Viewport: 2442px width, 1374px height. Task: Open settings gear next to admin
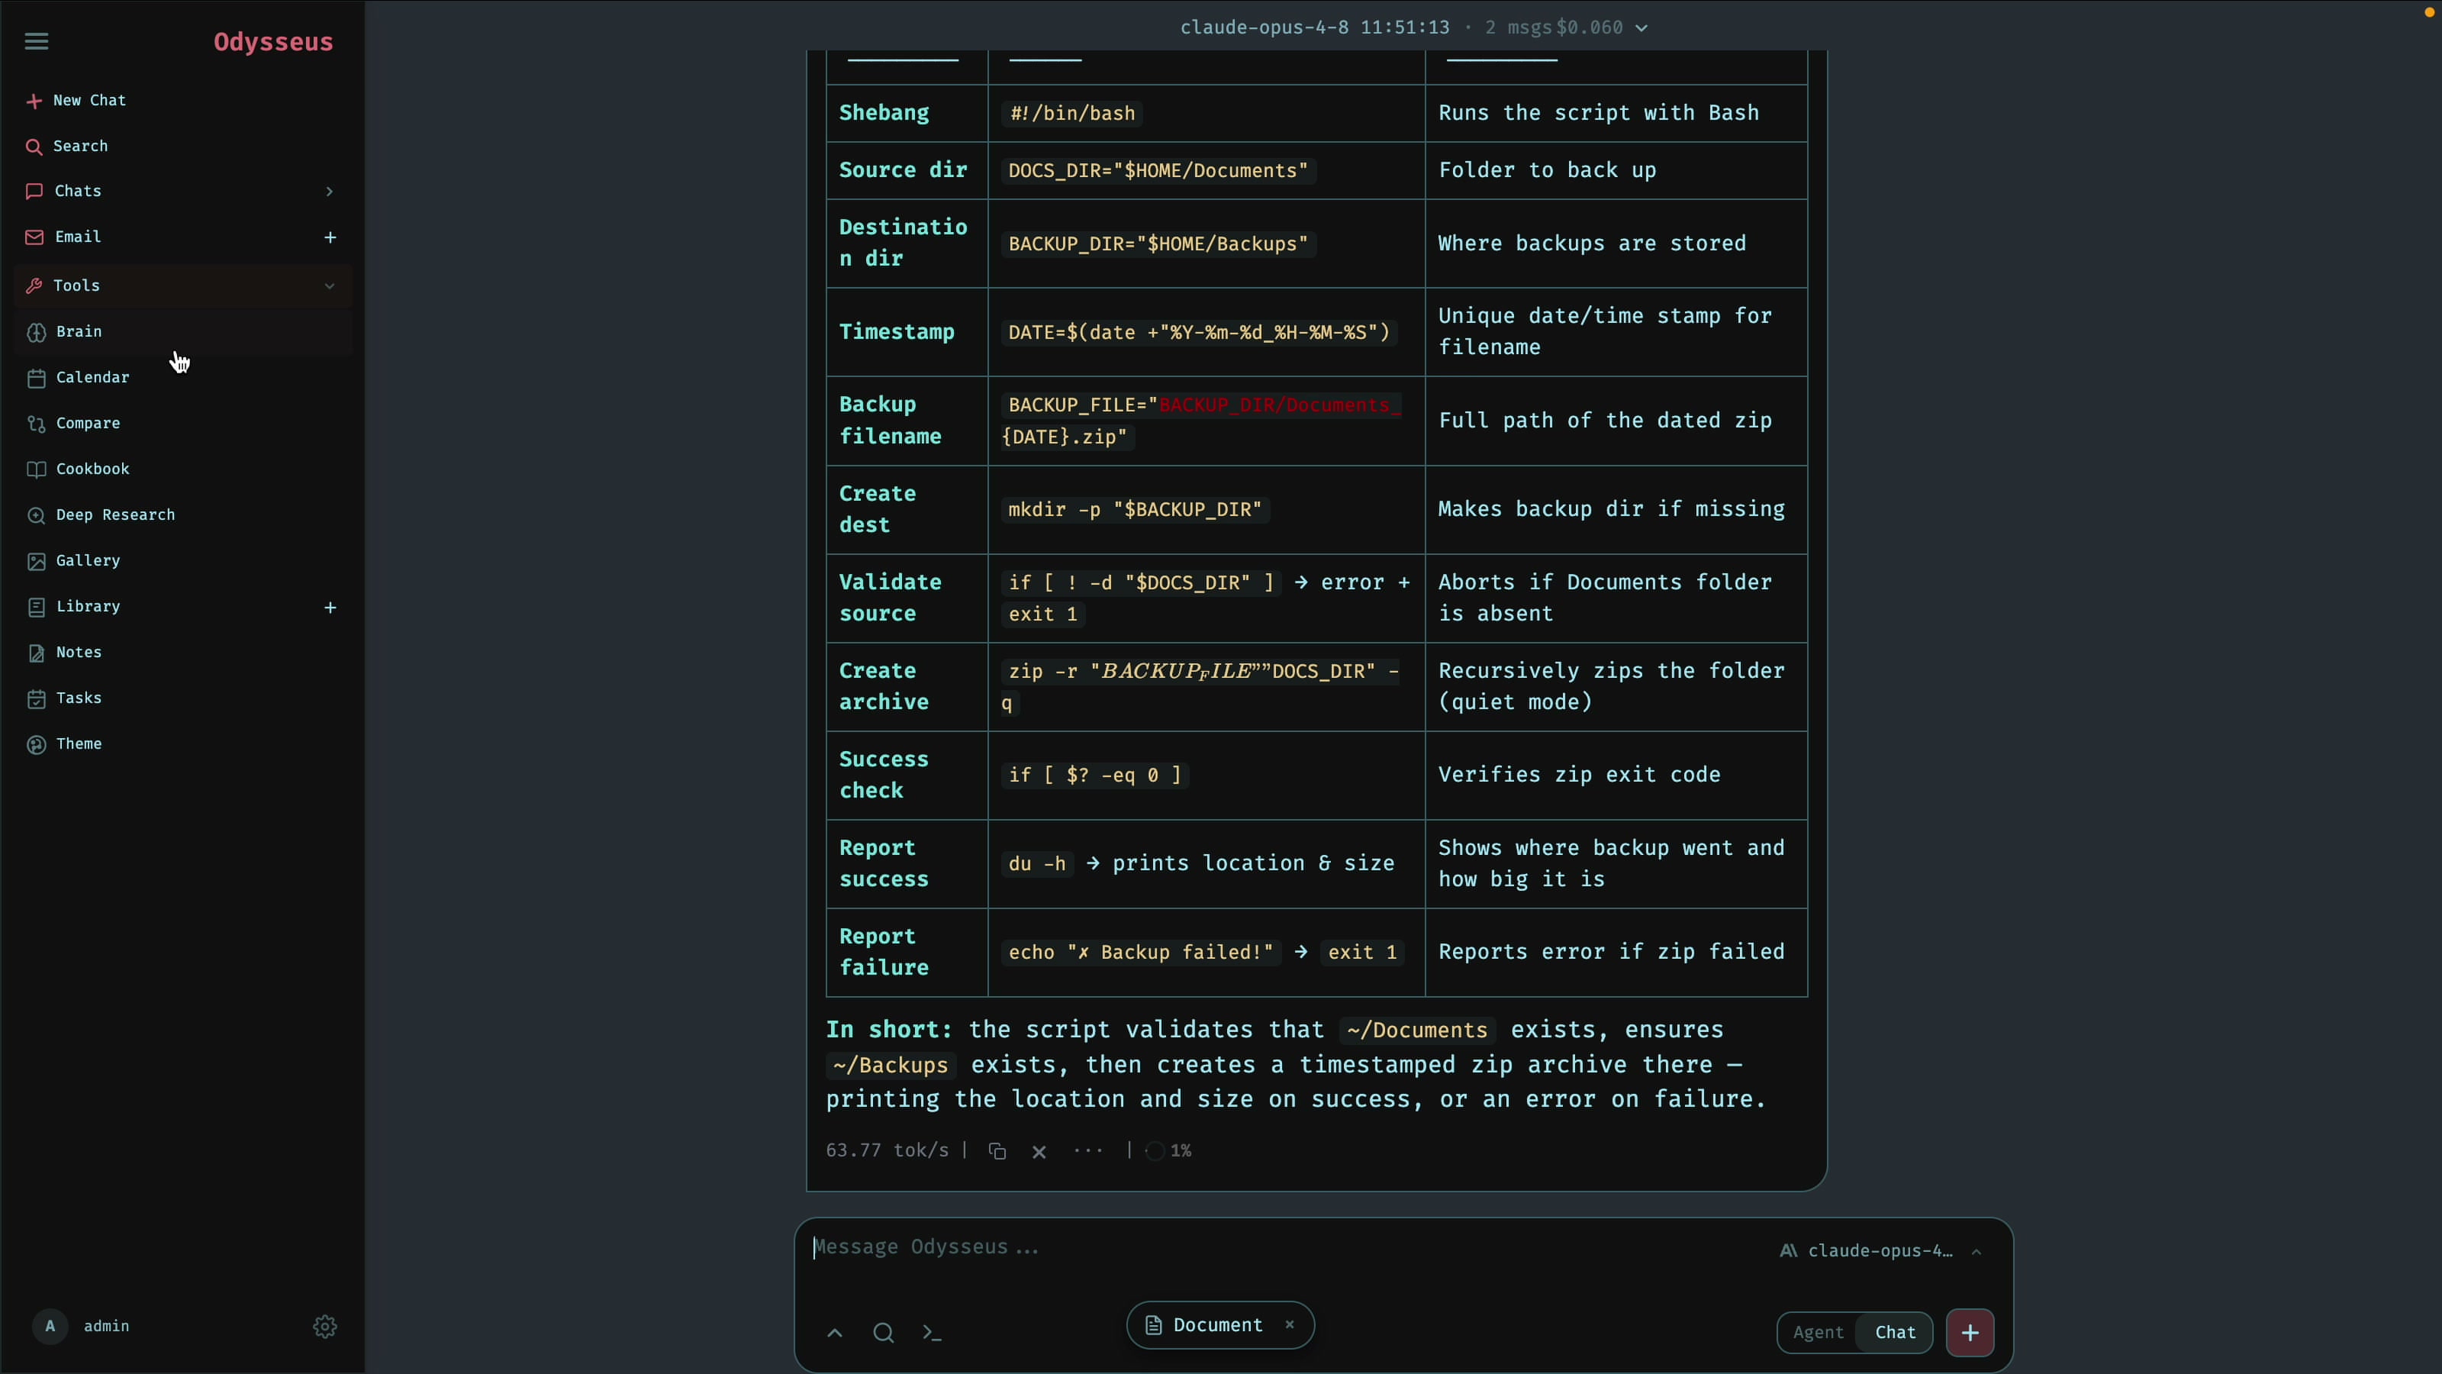click(x=325, y=1327)
